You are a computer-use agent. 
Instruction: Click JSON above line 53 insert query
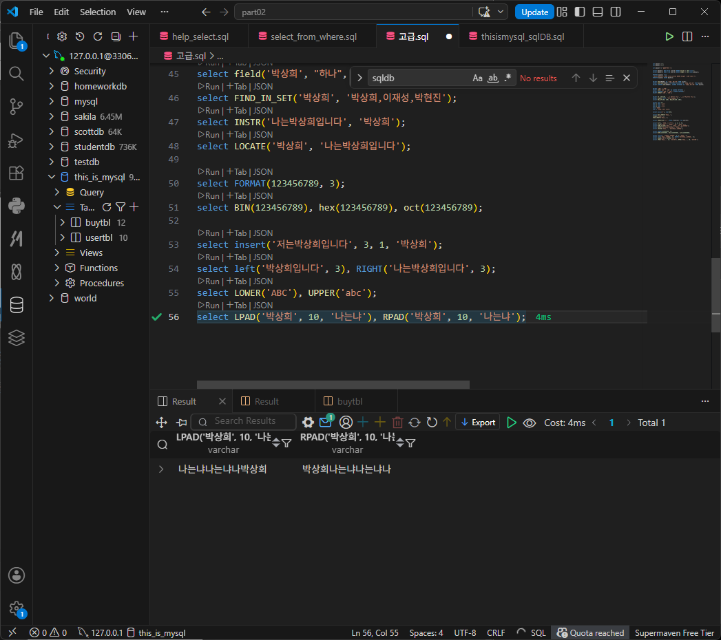tap(263, 233)
